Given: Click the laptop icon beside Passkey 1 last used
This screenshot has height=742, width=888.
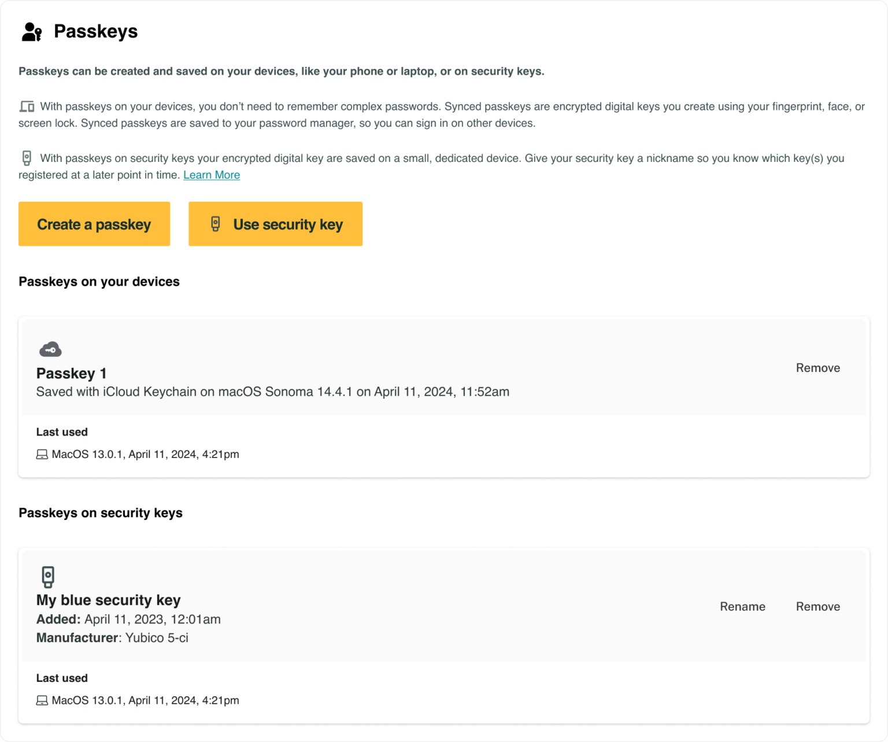Looking at the screenshot, I should tap(42, 455).
